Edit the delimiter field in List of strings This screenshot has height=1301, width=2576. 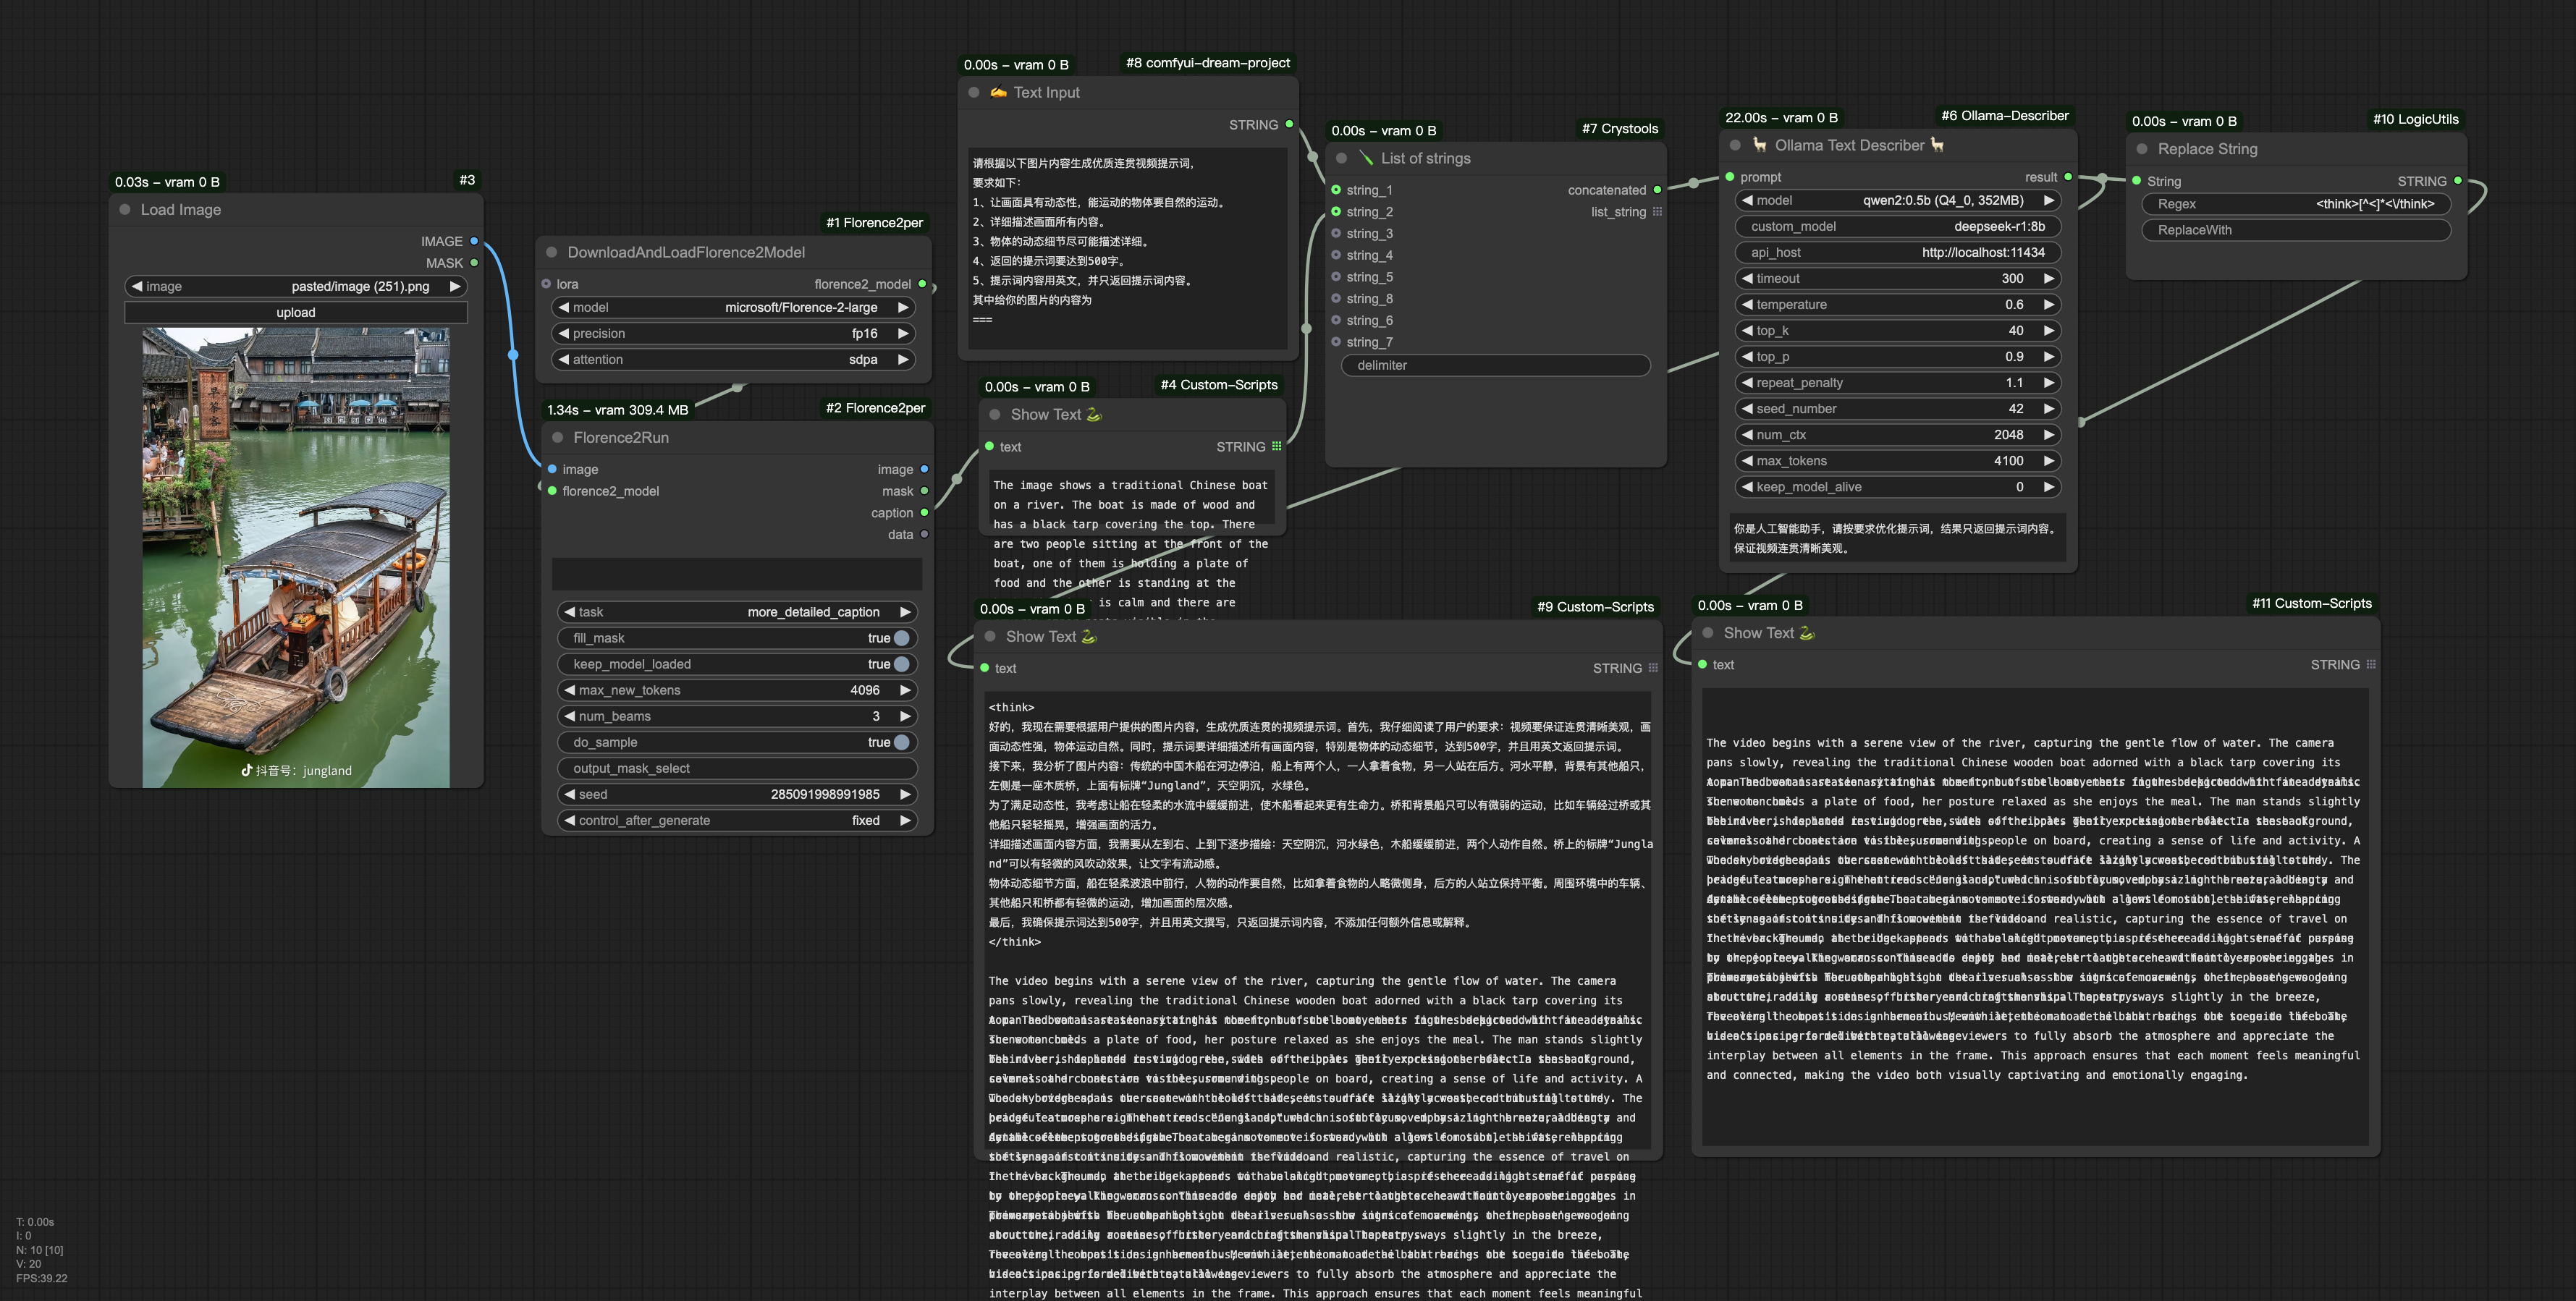click(1495, 365)
